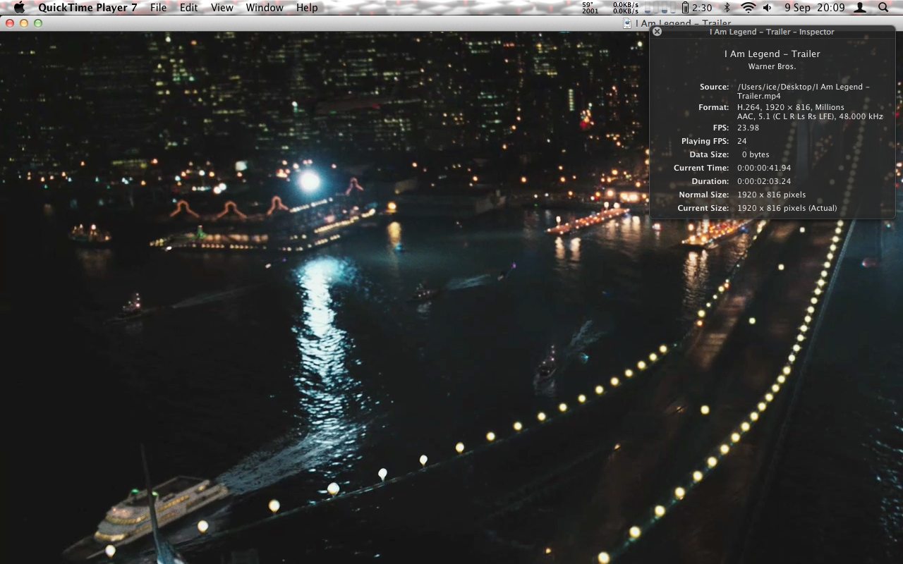The image size is (903, 564).
Task: Click the temperature and fan speed status item
Action: point(589,8)
